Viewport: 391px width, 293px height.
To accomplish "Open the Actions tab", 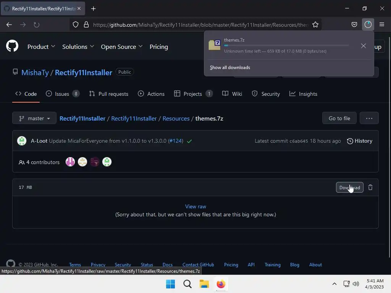I will [x=151, y=94].
